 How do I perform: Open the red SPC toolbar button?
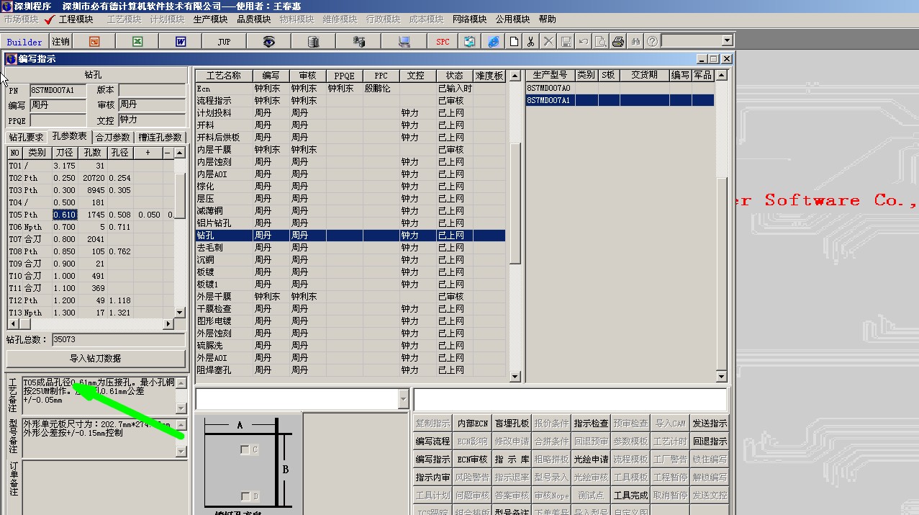click(x=443, y=42)
